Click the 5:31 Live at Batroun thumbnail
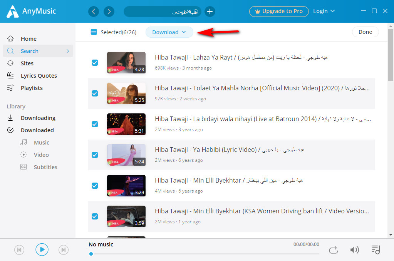 pyautogui.click(x=126, y=124)
